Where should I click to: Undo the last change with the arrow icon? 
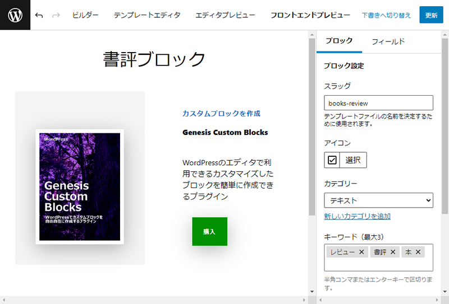click(39, 15)
